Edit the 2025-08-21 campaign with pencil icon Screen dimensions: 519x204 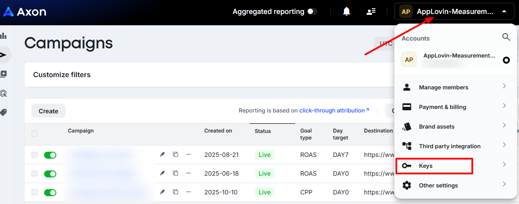tap(162, 154)
